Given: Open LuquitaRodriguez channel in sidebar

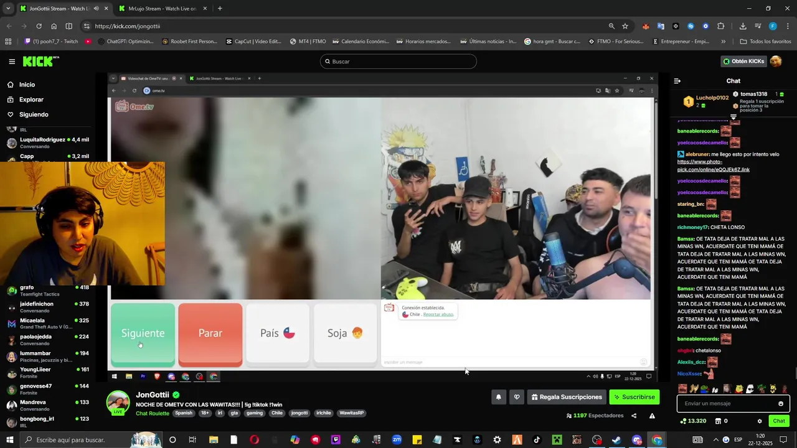Looking at the screenshot, I should [48, 143].
